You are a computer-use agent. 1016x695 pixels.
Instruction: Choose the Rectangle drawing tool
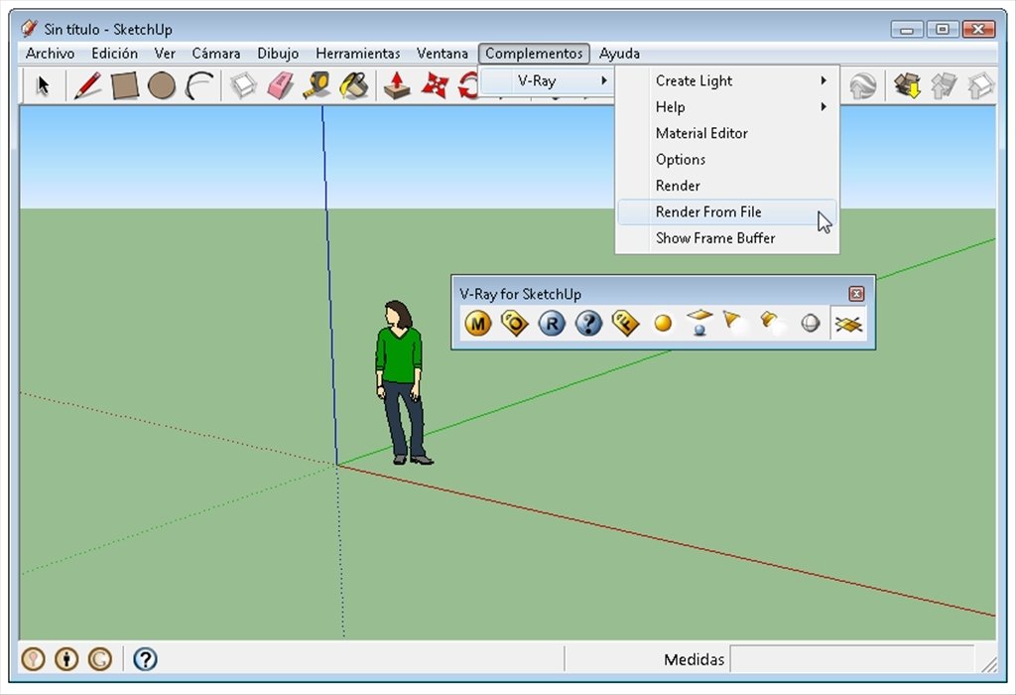pos(124,85)
